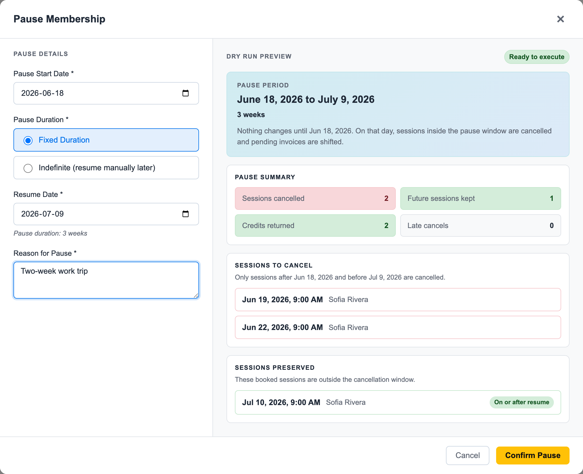
Task: Click the resize handle of reason textarea
Action: coord(196,296)
